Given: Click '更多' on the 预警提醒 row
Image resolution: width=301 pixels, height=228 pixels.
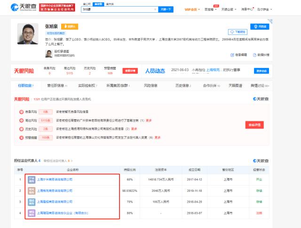Looking at the screenshot, I should pyautogui.click(x=158, y=138).
